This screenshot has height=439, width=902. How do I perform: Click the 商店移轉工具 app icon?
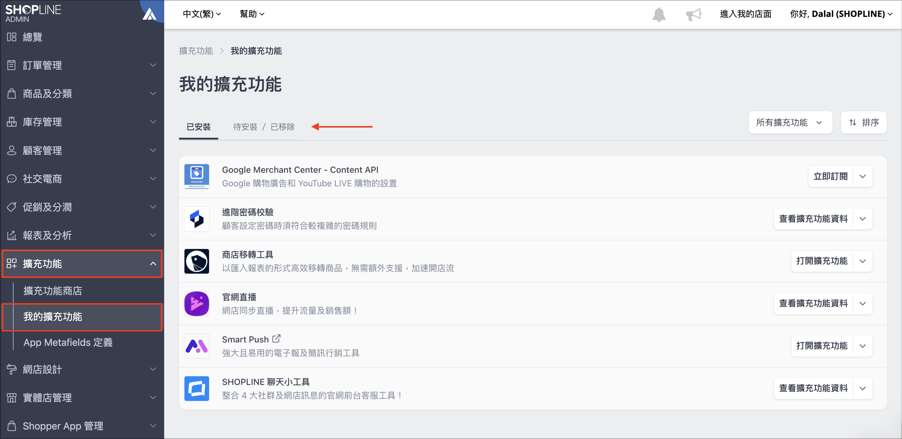click(x=197, y=261)
